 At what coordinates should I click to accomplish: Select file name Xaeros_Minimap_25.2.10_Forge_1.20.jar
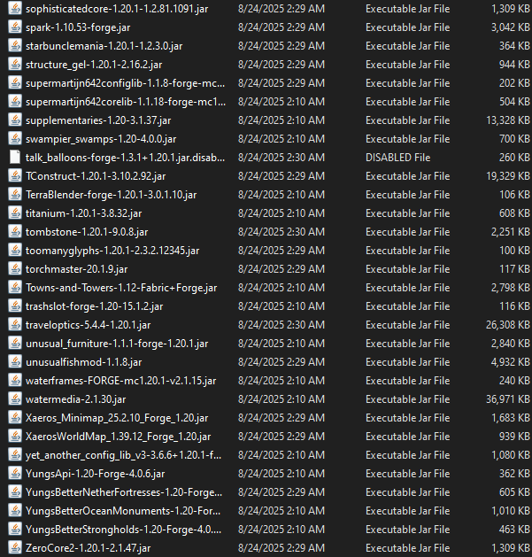(x=117, y=418)
